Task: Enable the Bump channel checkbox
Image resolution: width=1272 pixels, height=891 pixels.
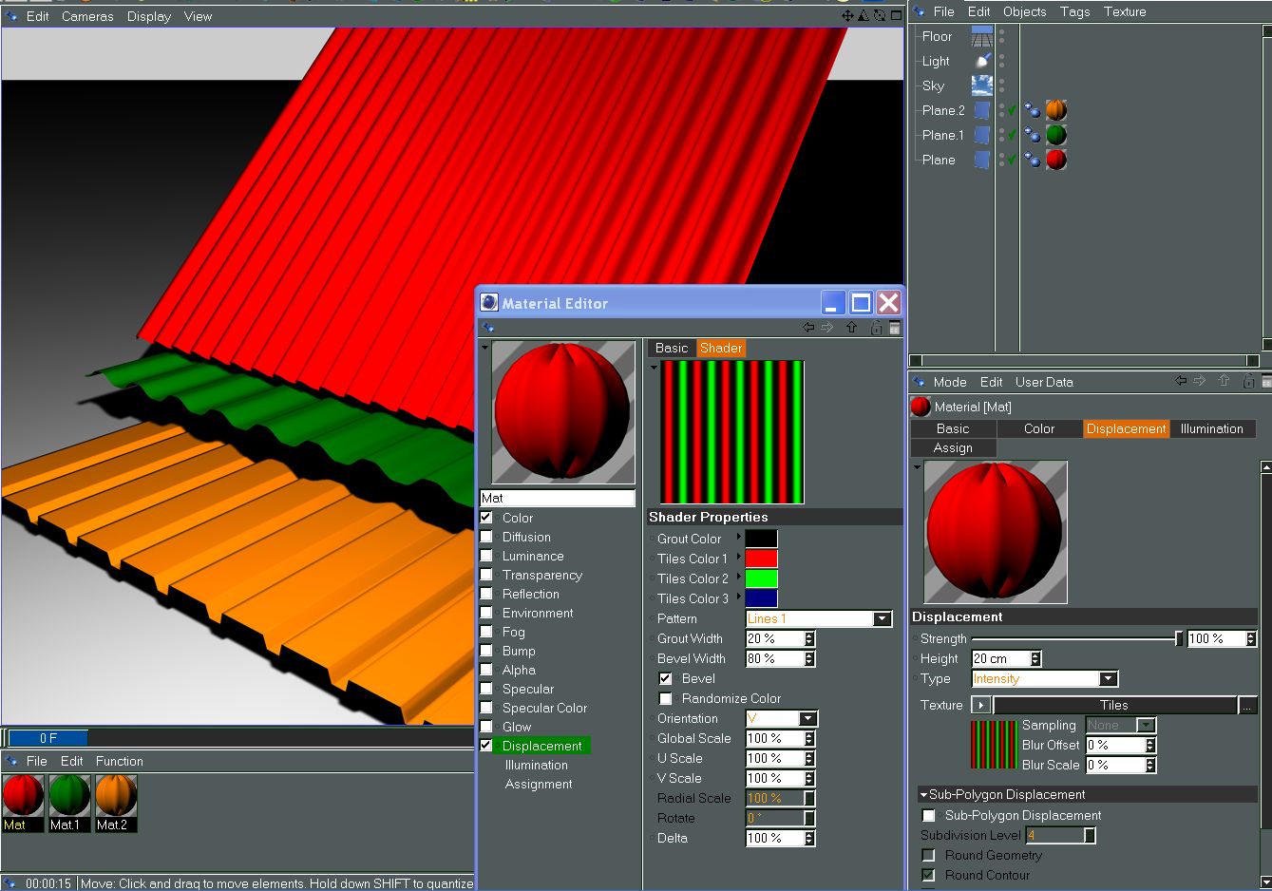Action: [486, 651]
